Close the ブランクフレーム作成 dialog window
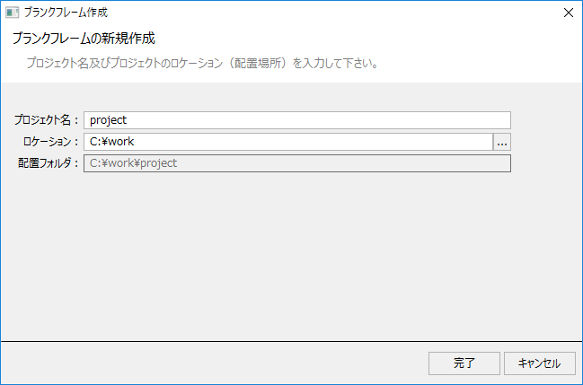Image resolution: width=583 pixels, height=385 pixels. tap(568, 13)
